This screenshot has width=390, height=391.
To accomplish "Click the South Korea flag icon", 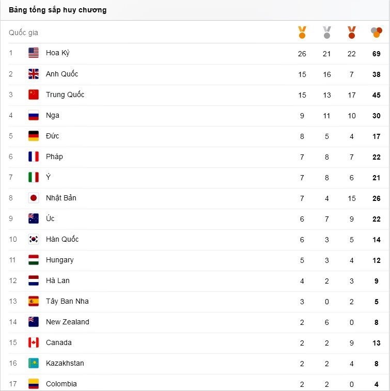I will 34,239.
